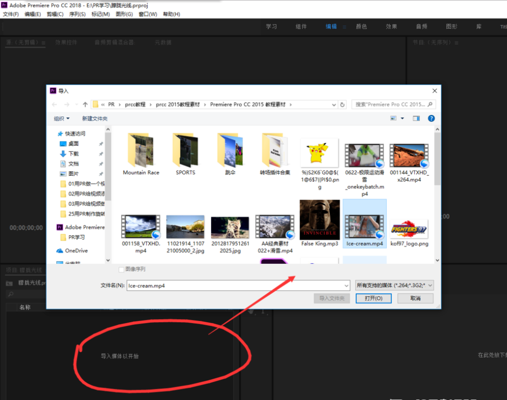
Task: Expand the file name combo box arrow
Action: [x=346, y=285]
